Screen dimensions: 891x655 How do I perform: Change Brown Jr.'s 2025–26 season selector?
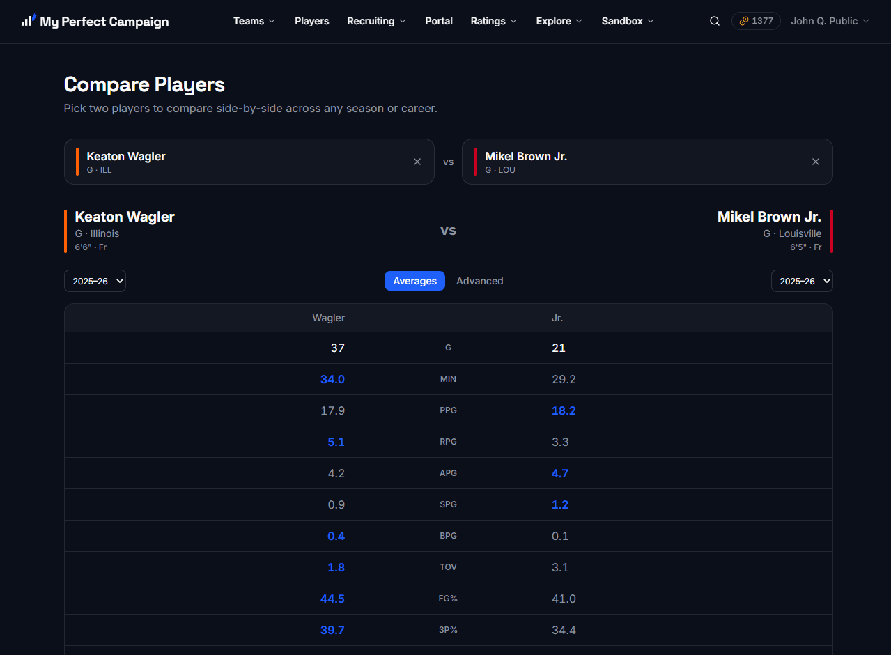[802, 281]
